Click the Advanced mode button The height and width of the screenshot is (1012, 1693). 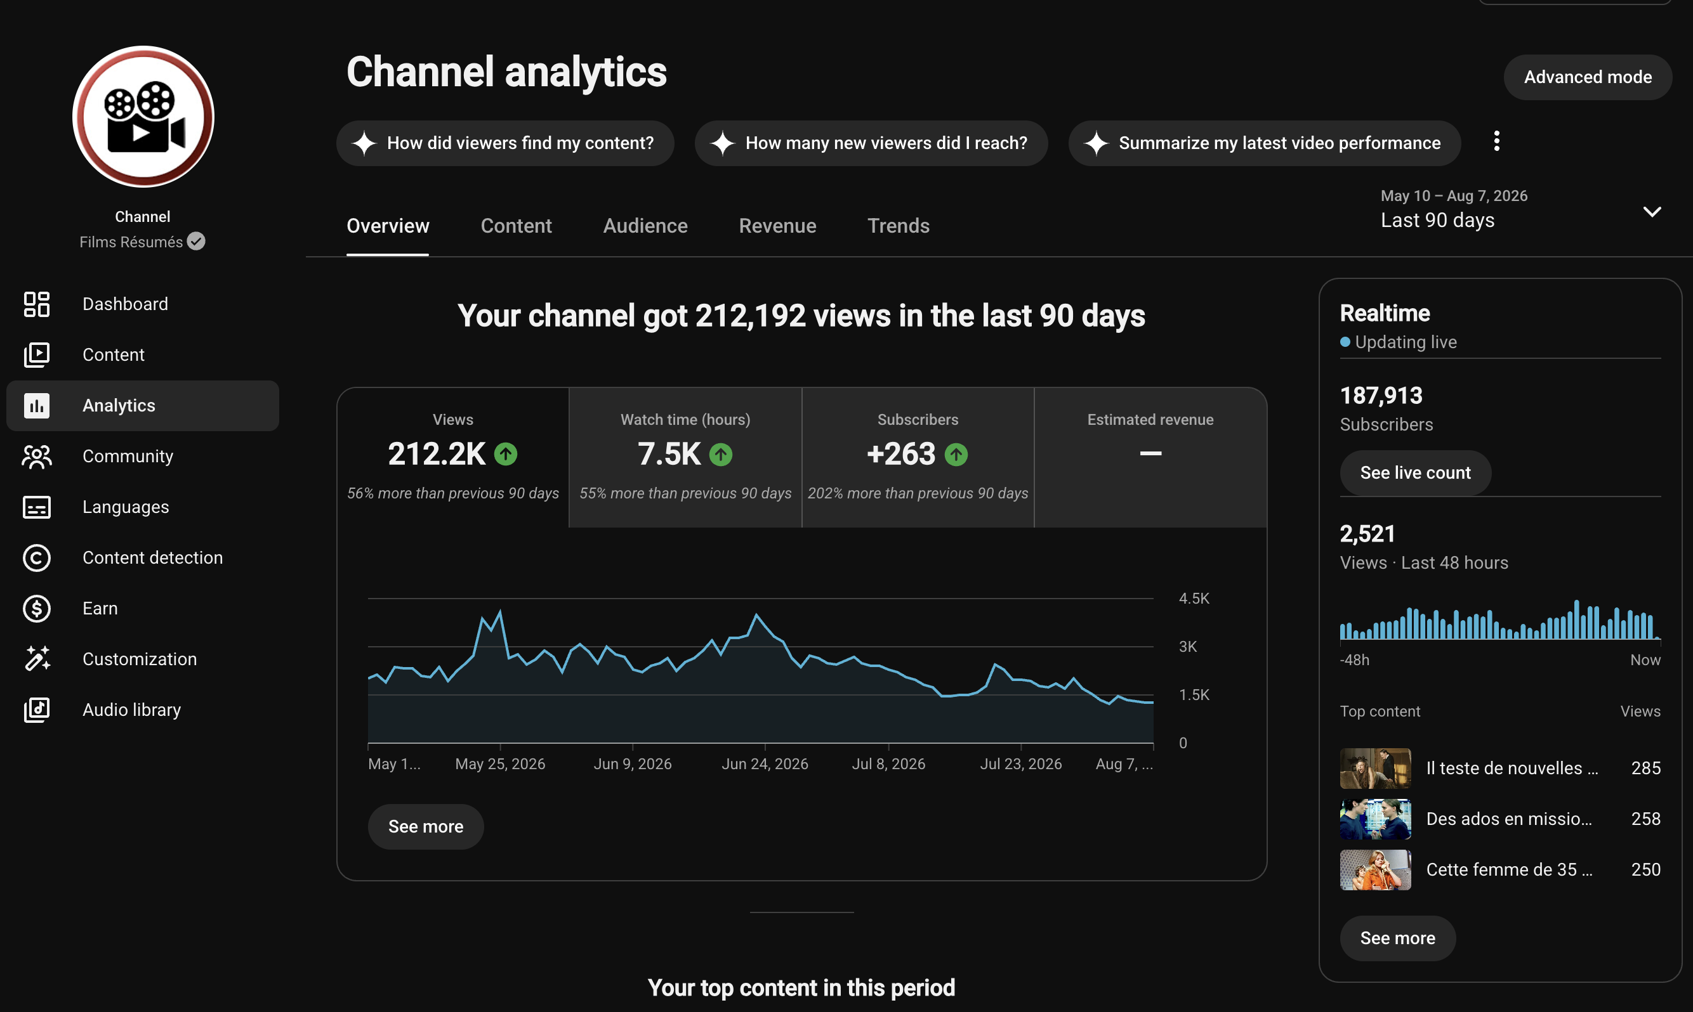point(1587,77)
